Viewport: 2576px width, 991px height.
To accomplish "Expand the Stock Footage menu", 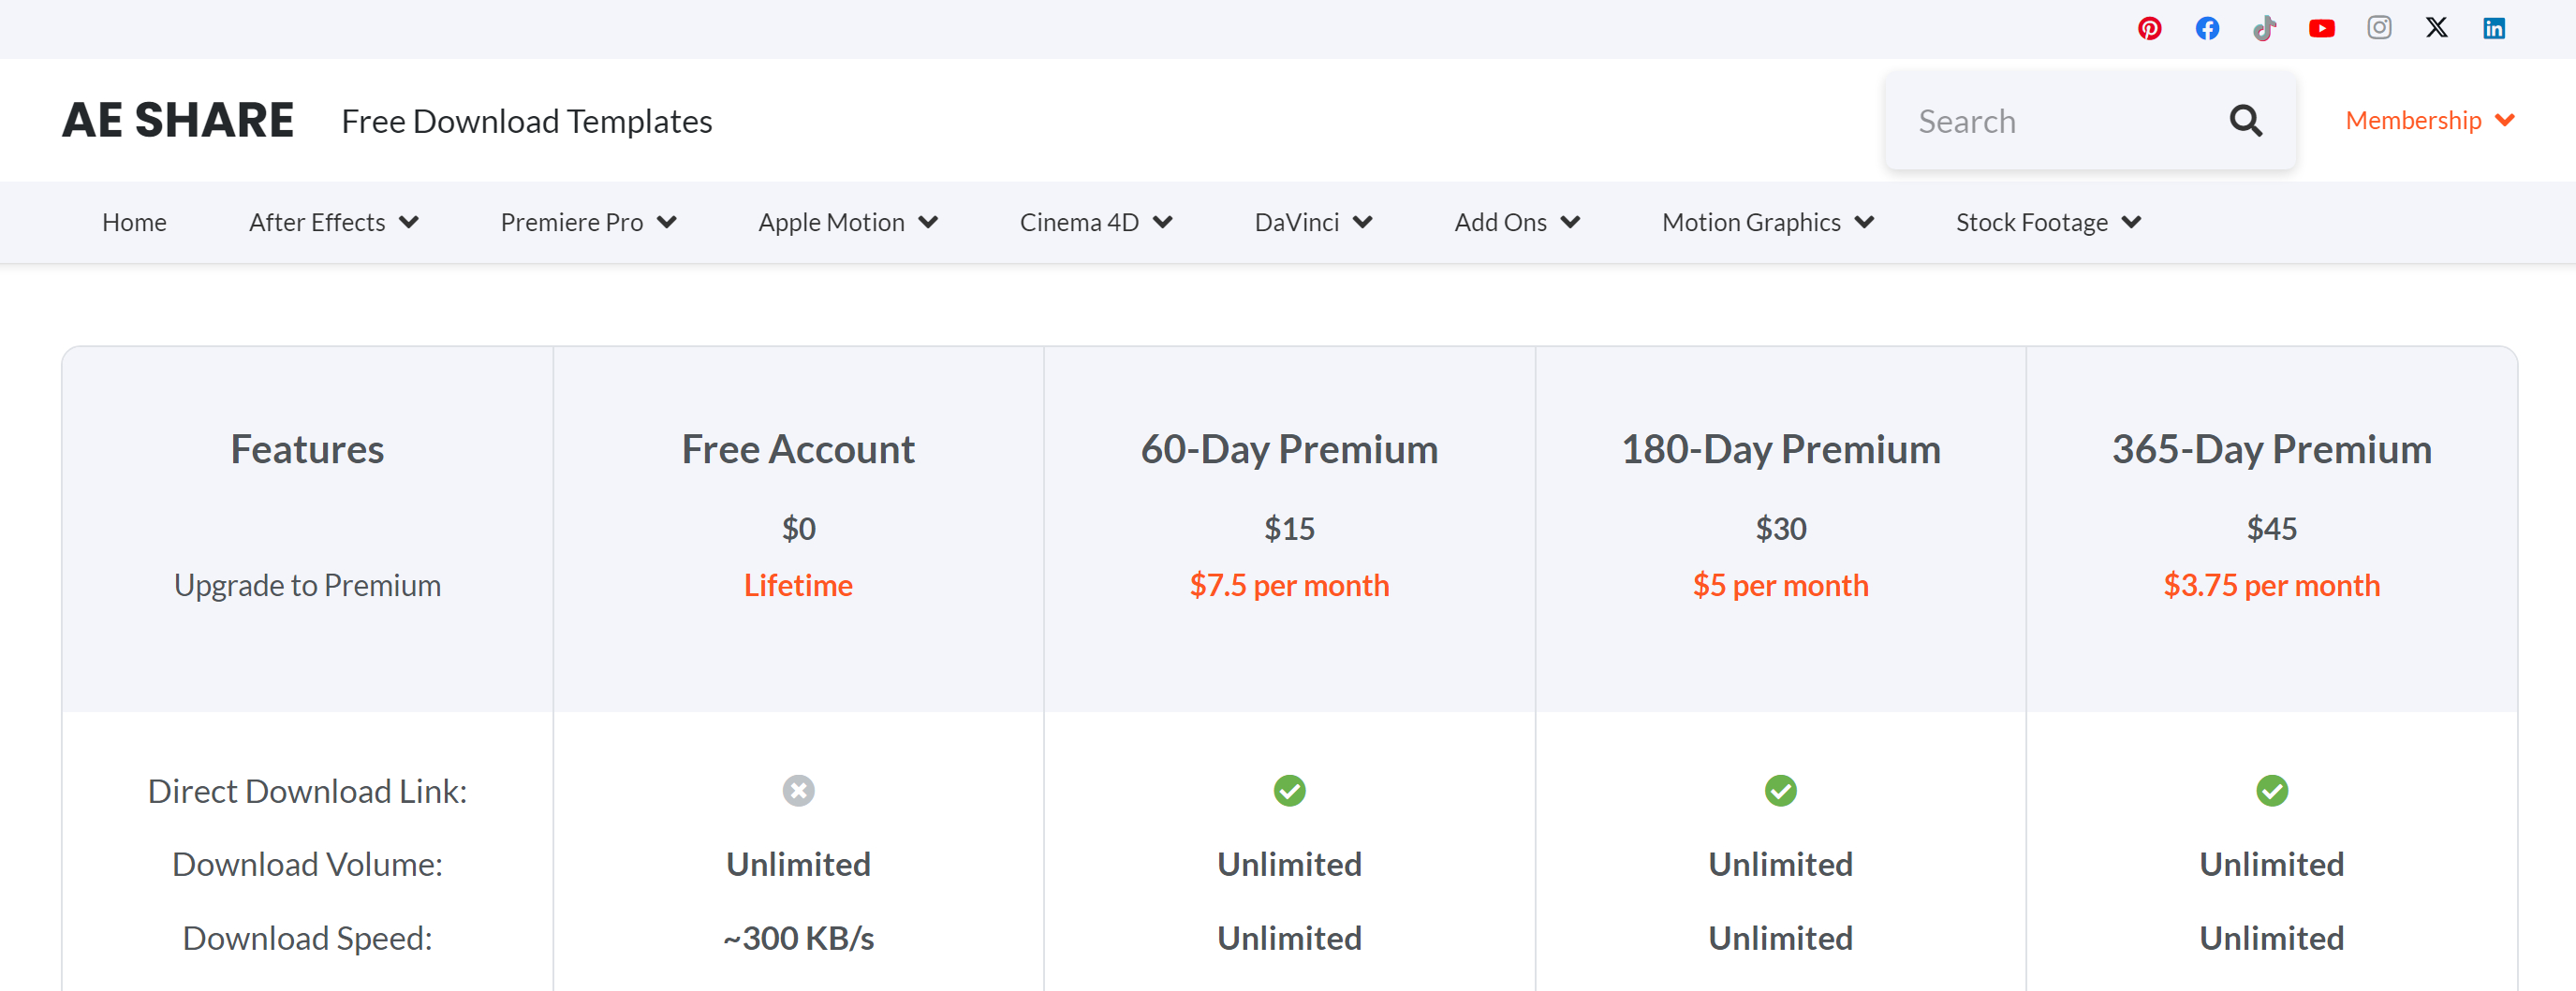I will (2047, 222).
